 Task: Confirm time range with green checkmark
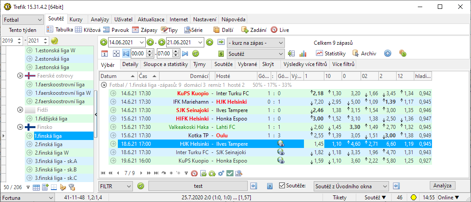[195, 54]
